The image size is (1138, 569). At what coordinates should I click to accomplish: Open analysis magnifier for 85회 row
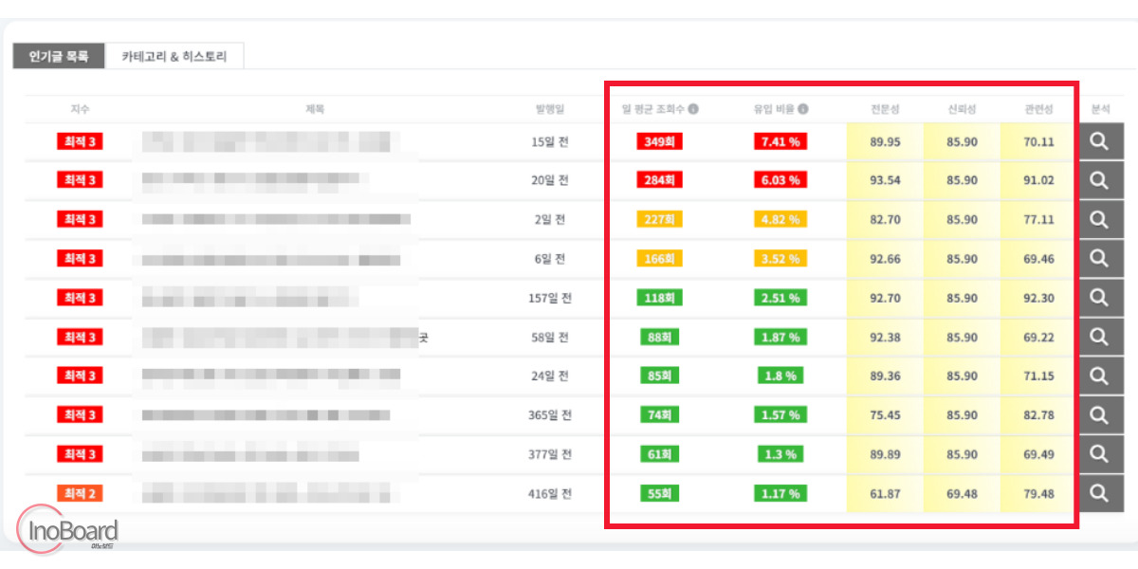pos(1099,376)
